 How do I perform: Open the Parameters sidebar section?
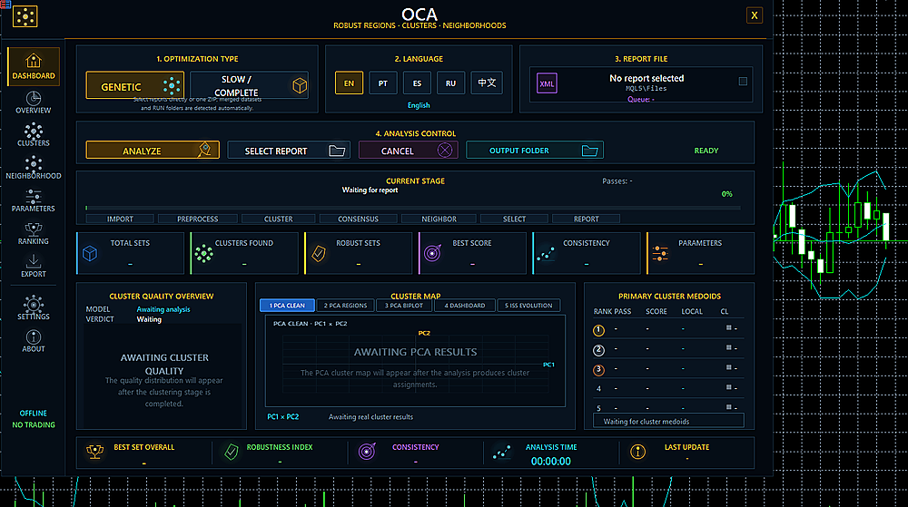34,200
